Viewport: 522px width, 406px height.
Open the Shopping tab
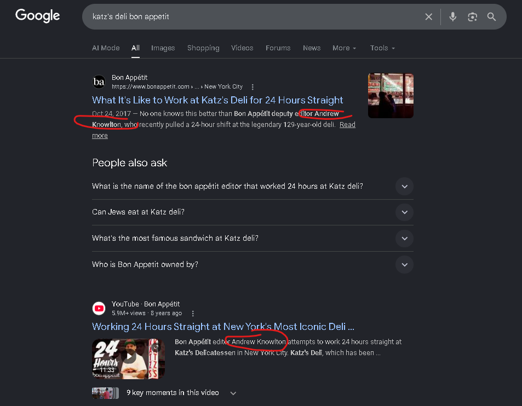tap(203, 48)
